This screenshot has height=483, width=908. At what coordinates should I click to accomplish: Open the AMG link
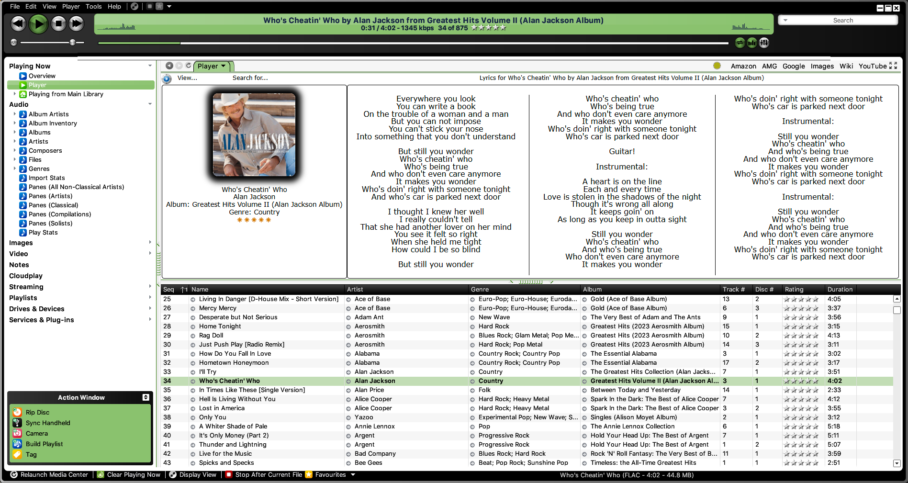pos(770,66)
